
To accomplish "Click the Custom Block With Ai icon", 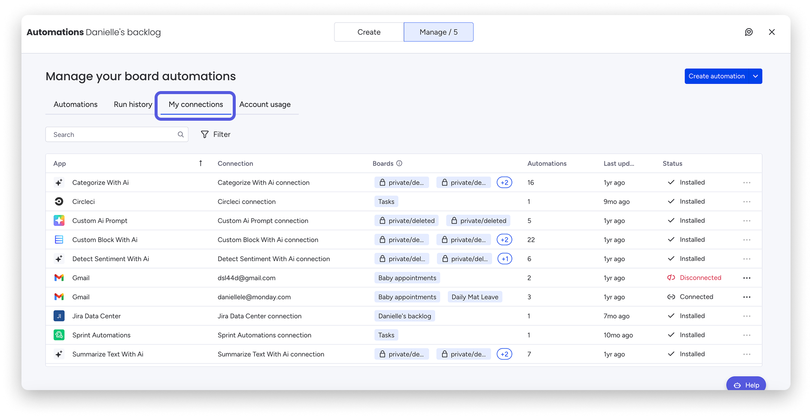I will 59,240.
